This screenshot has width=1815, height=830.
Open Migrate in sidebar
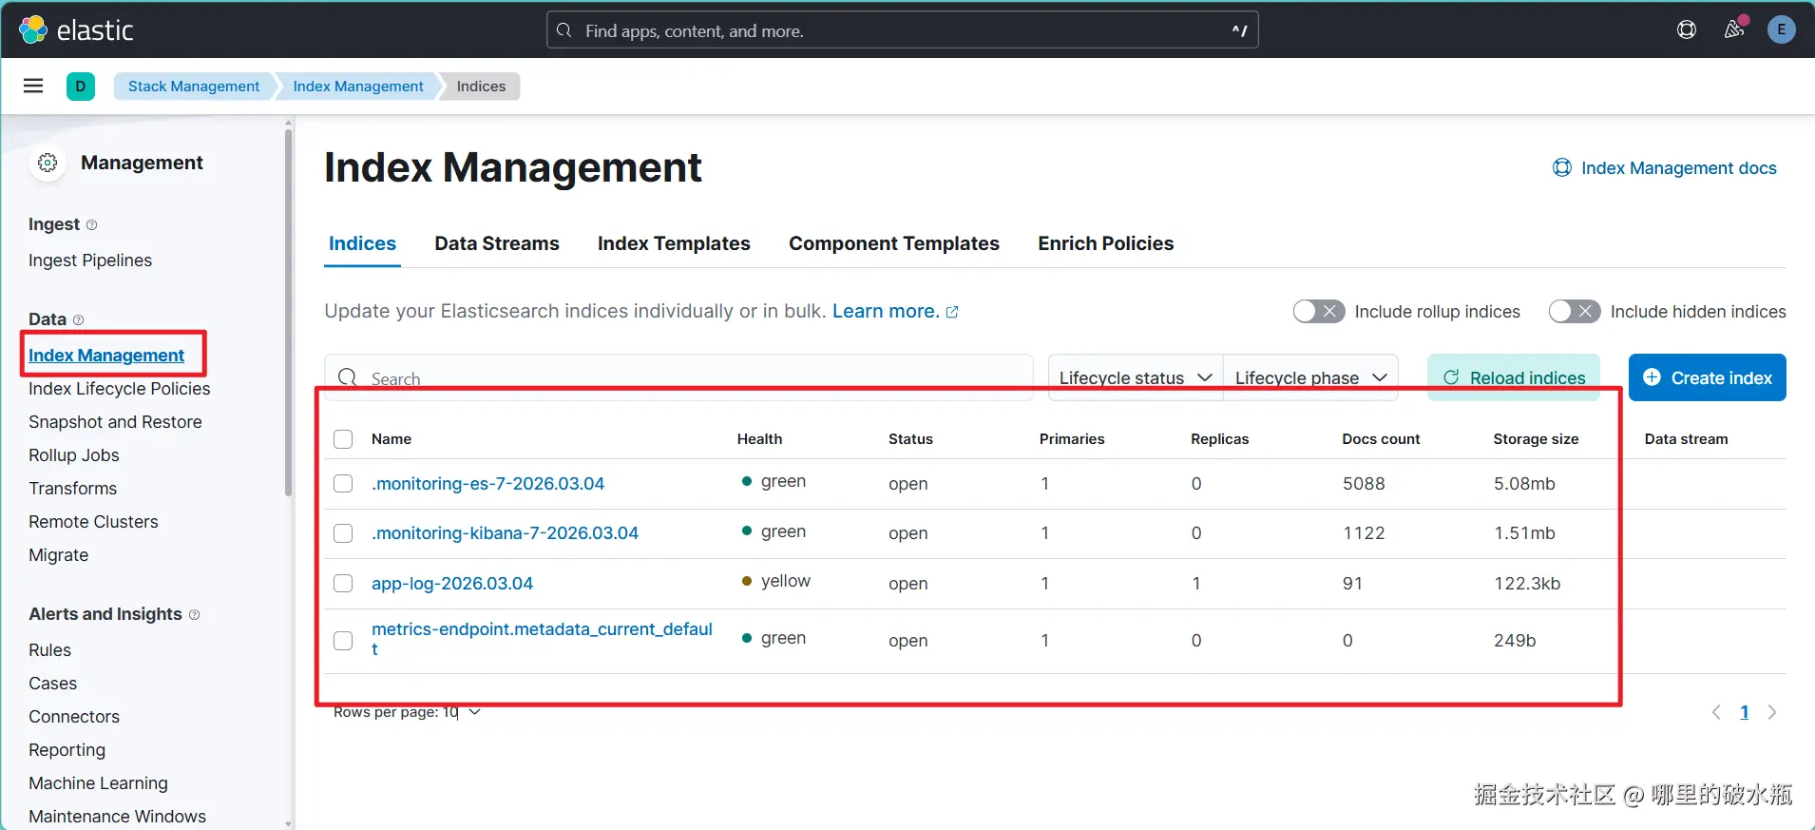coord(59,555)
